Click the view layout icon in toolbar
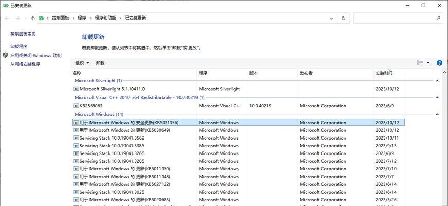The height and width of the screenshot is (206, 448). point(420,63)
